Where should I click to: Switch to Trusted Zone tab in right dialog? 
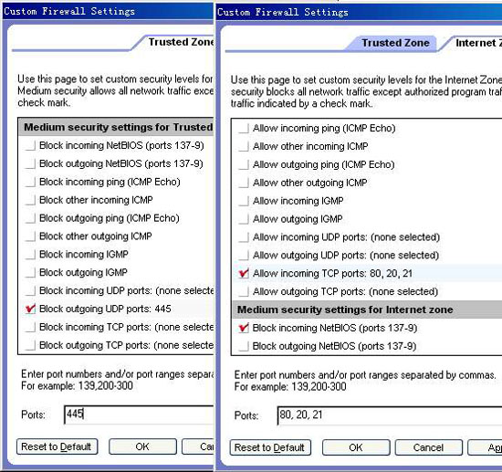pyautogui.click(x=394, y=43)
